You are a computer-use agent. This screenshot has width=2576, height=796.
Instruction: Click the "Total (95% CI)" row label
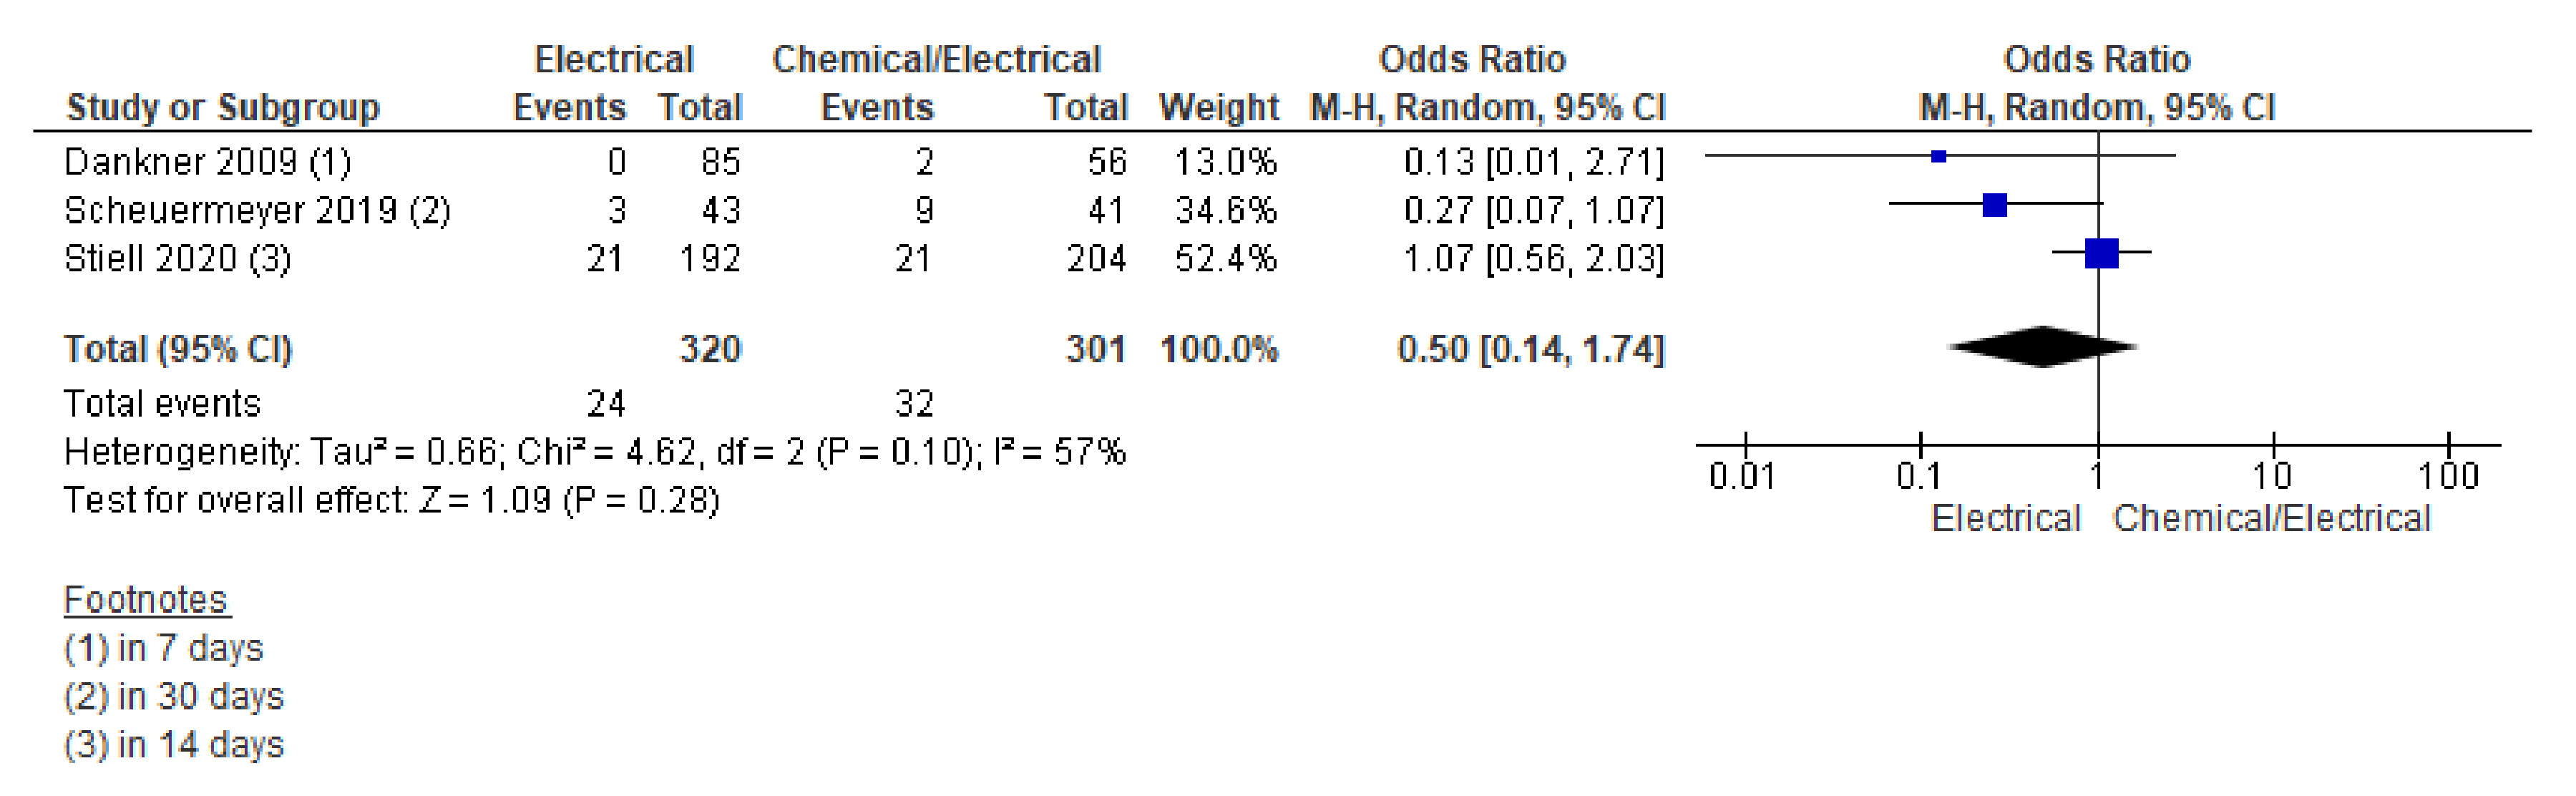[178, 349]
